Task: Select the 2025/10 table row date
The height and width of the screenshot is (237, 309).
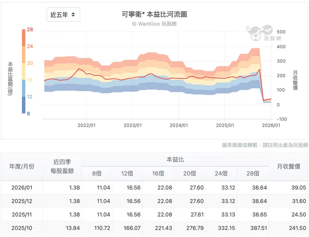Action: click(22, 228)
